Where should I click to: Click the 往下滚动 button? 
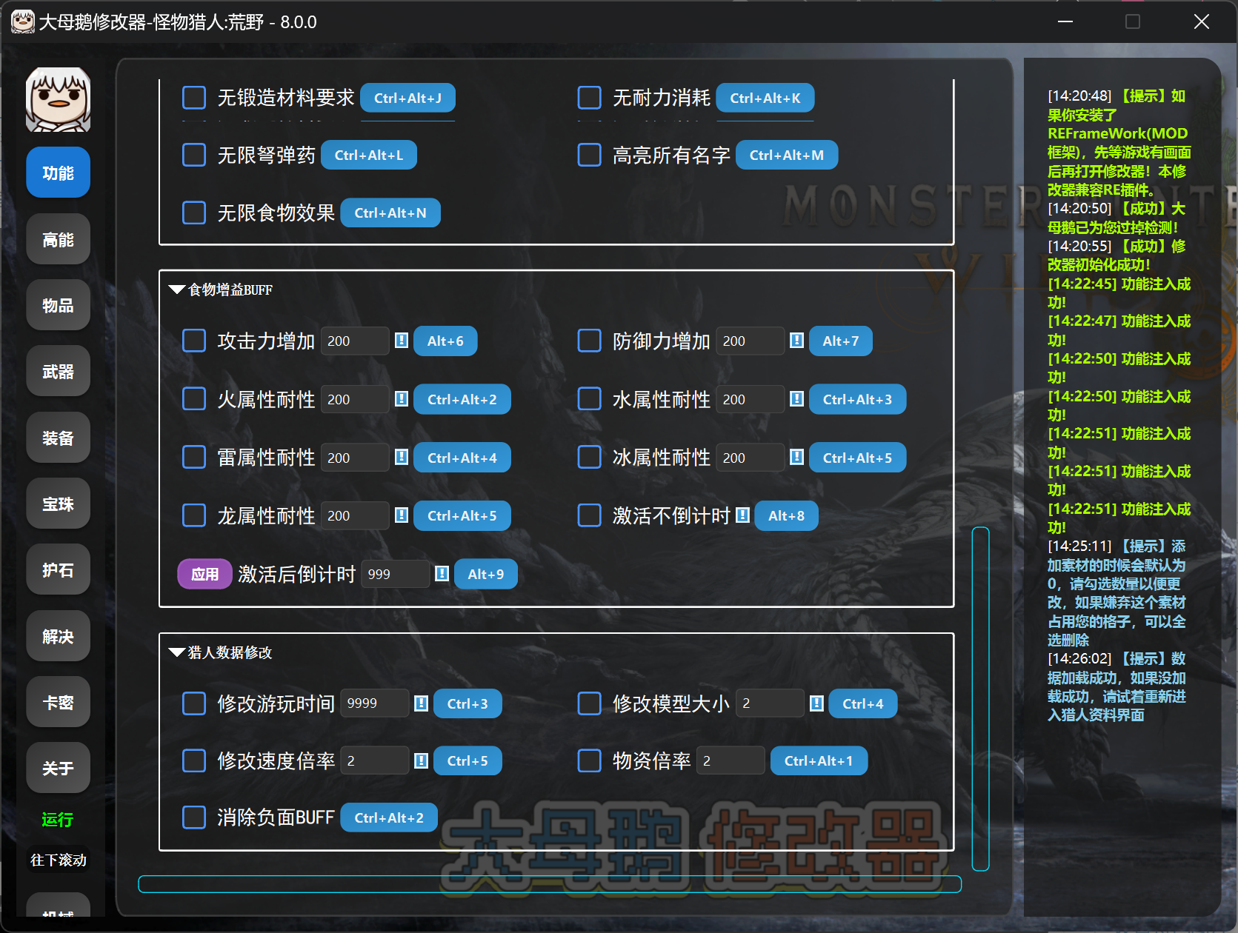tap(58, 860)
